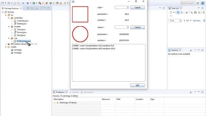Collapse the formes project node

tap(3, 12)
